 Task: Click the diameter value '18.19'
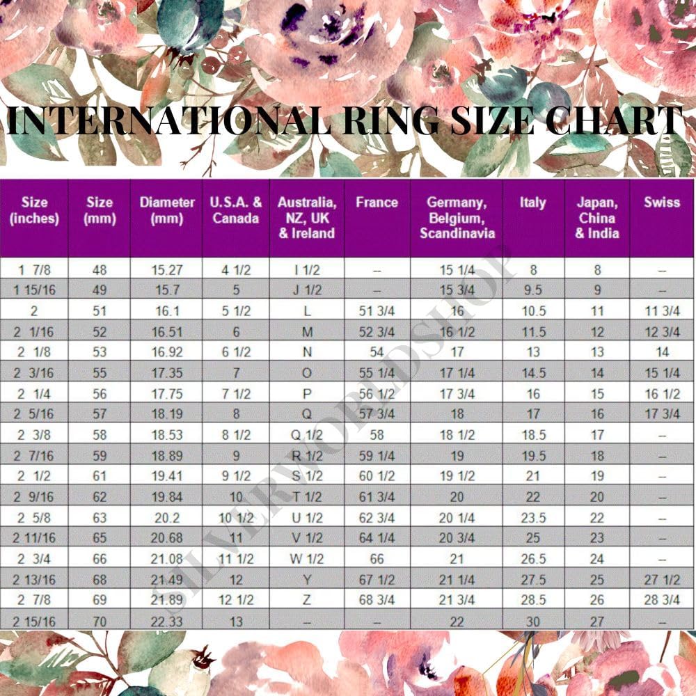click(x=167, y=414)
